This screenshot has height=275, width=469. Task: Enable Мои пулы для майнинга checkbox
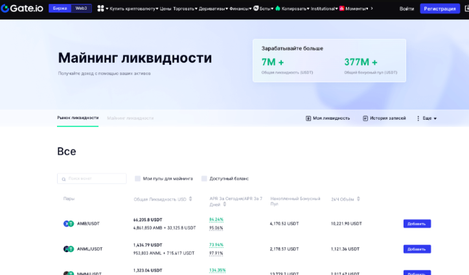coord(137,179)
